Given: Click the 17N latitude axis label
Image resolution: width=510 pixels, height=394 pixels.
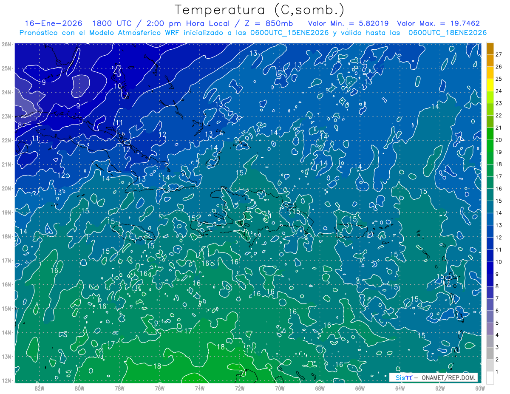Looking at the screenshot, I should pyautogui.click(x=6, y=260).
